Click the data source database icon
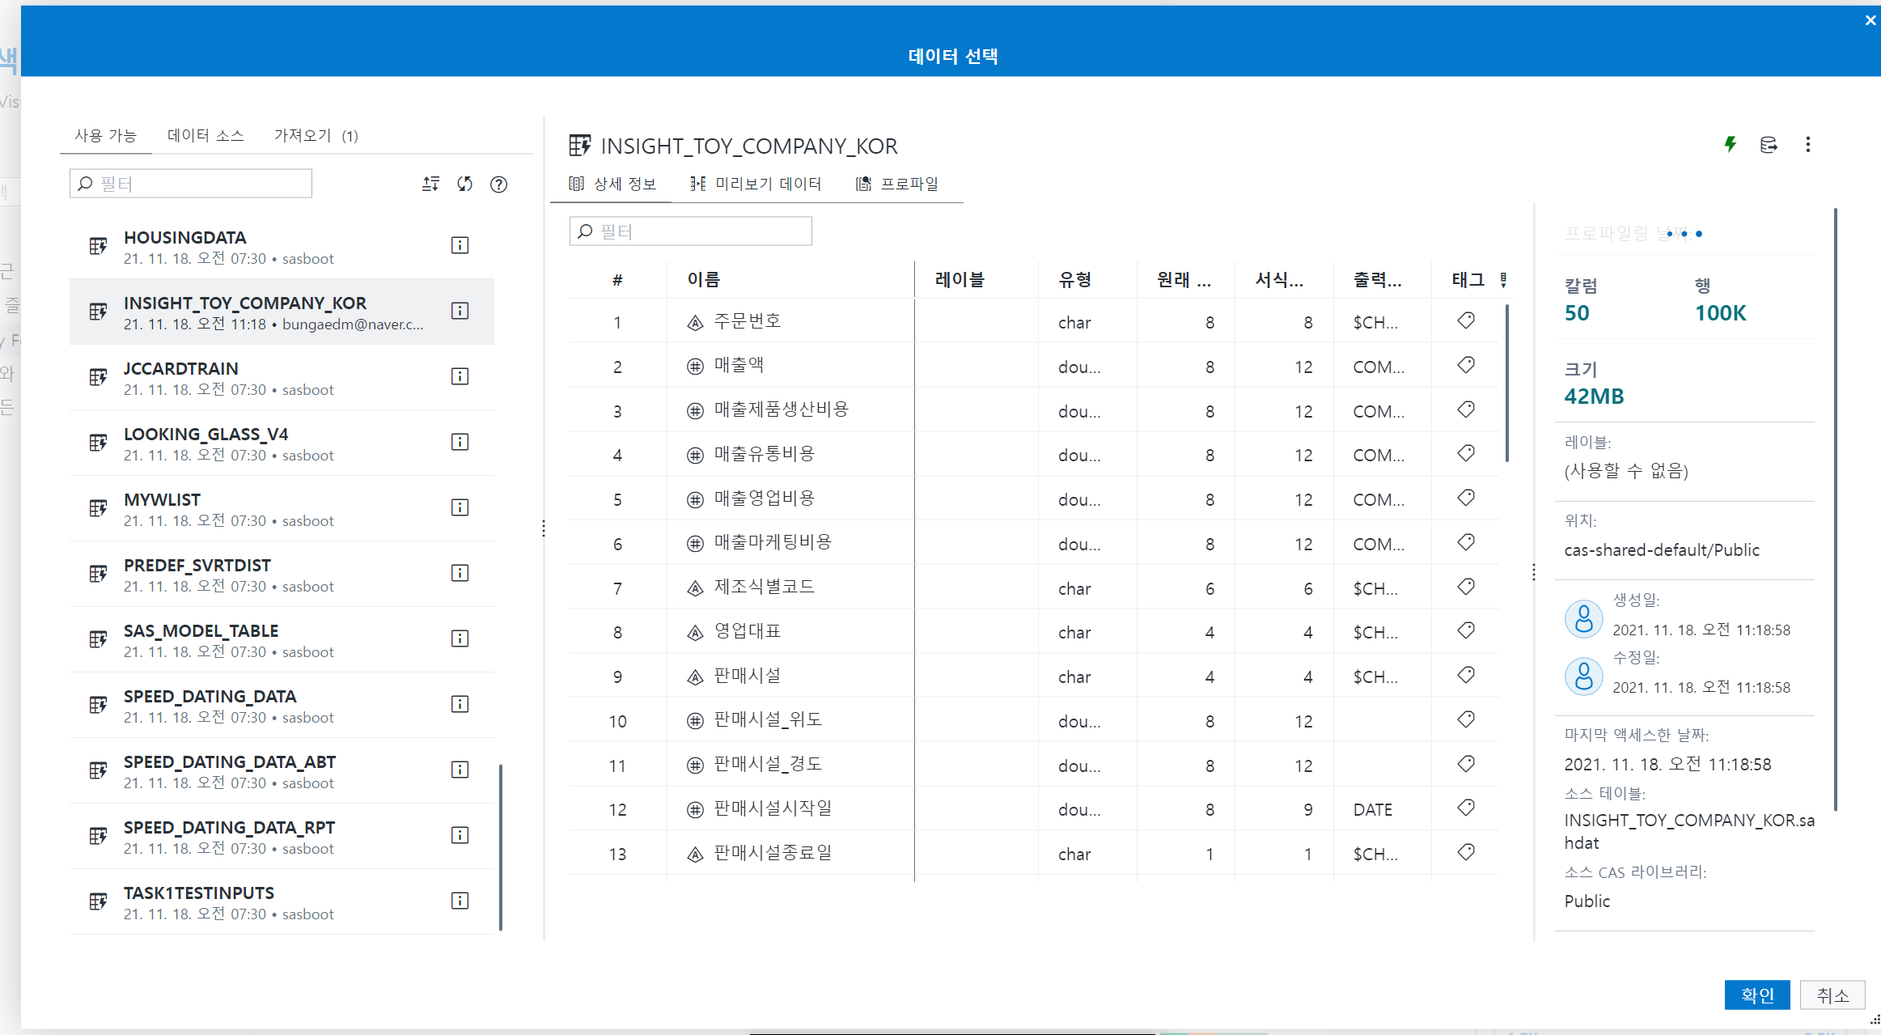Viewport: 1881px width, 1035px height. pyautogui.click(x=1769, y=145)
